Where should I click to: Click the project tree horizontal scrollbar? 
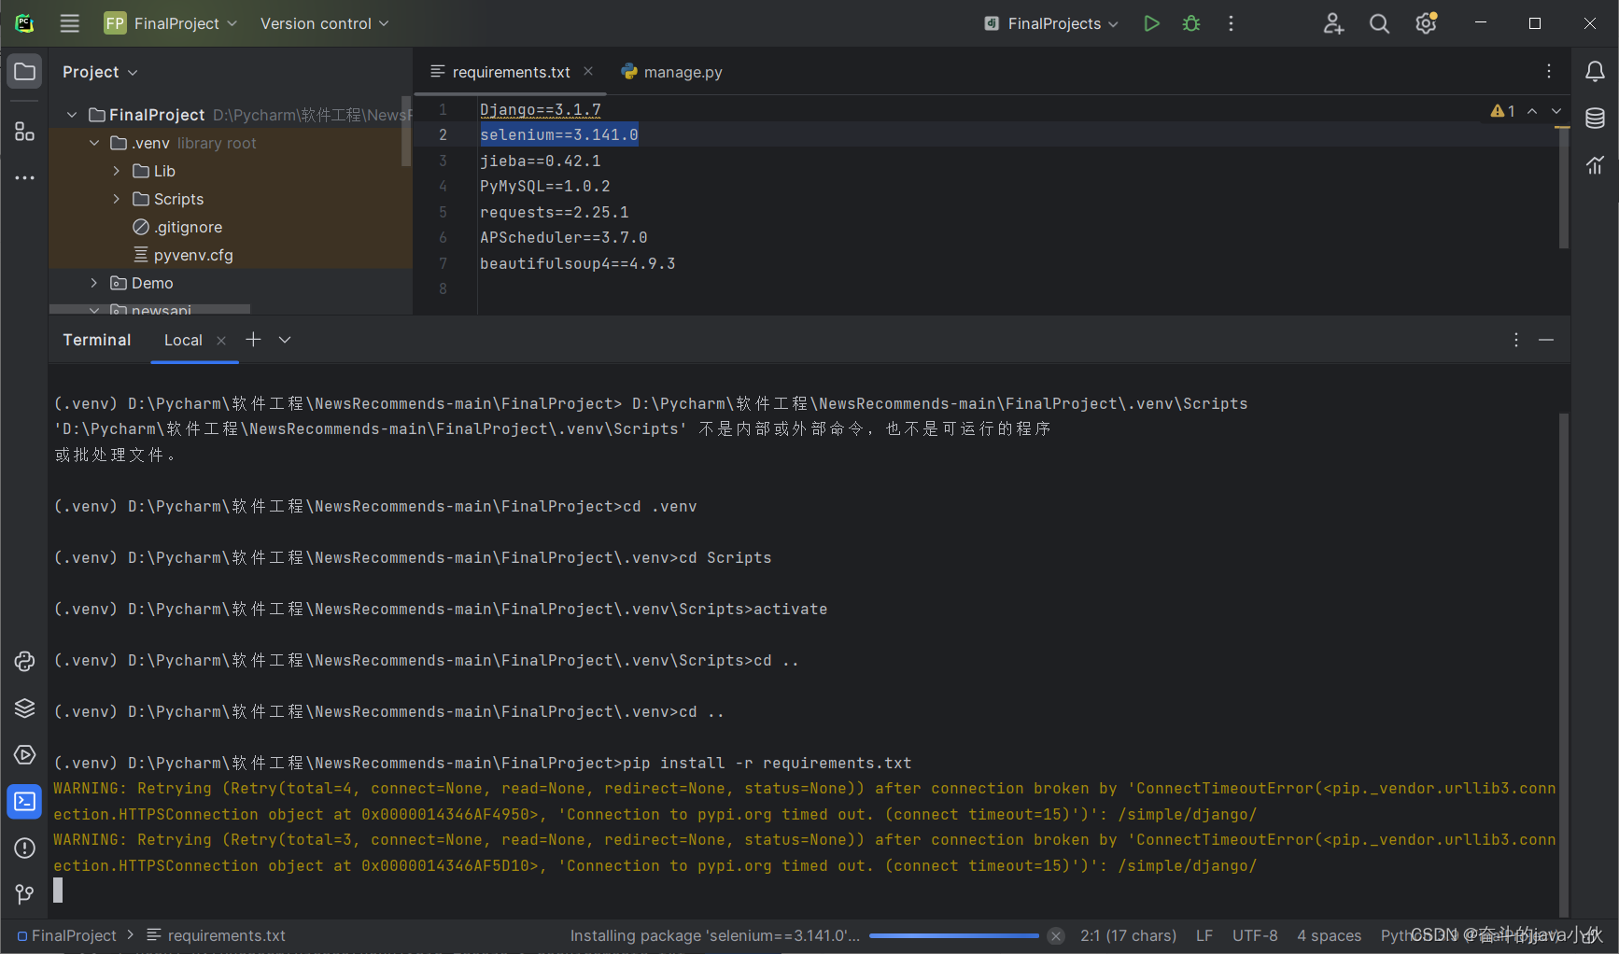(x=149, y=309)
